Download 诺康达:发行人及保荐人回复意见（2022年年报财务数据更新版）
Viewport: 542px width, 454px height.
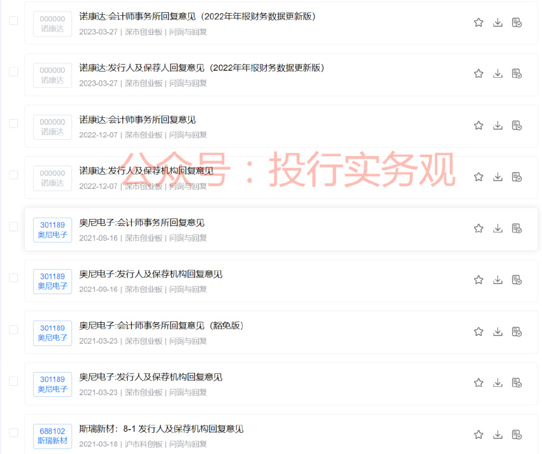498,74
